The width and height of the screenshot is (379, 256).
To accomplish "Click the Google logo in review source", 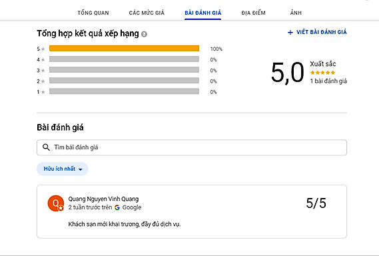I will point(117,207).
